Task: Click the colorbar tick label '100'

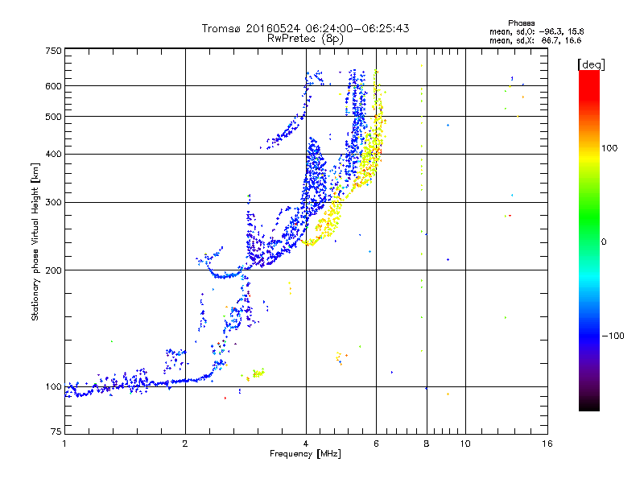Action: coord(609,148)
